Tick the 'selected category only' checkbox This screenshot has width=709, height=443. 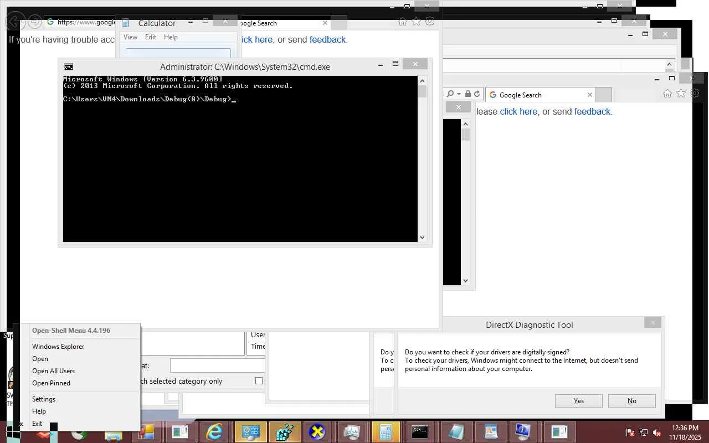(x=259, y=381)
